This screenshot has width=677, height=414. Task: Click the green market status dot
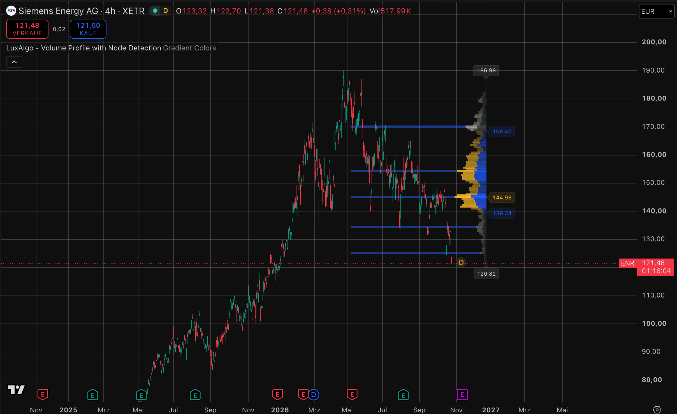155,11
